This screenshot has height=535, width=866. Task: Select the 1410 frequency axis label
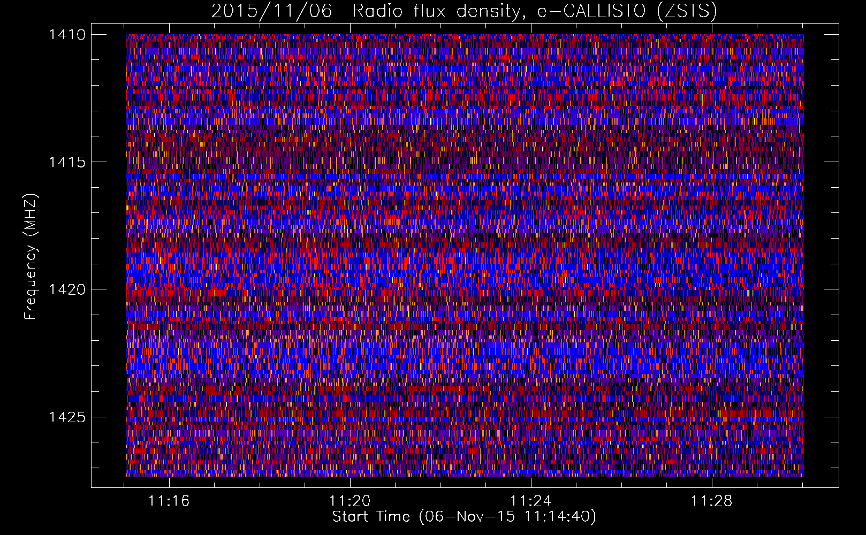[67, 35]
